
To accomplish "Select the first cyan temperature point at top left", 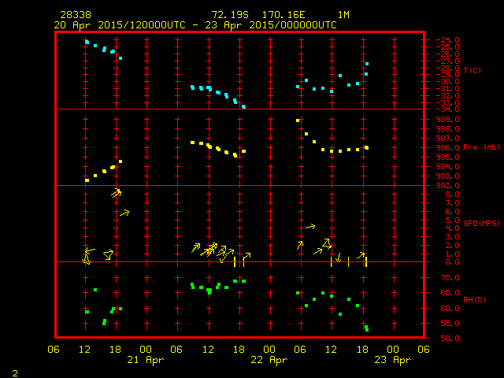I will click(87, 43).
